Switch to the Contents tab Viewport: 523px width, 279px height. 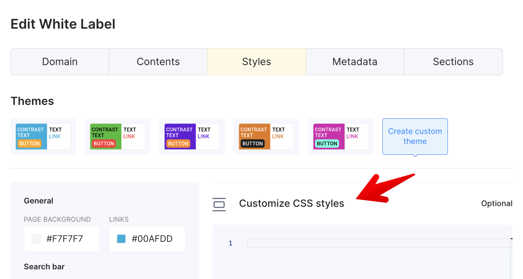click(158, 62)
